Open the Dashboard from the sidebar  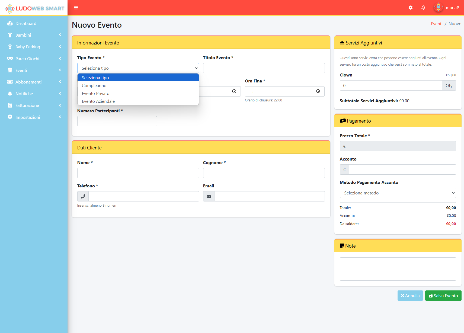pos(26,23)
